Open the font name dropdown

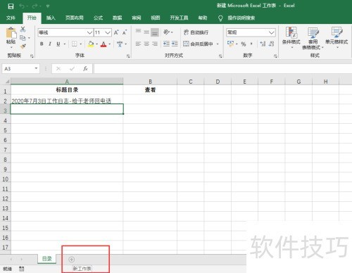(x=89, y=32)
